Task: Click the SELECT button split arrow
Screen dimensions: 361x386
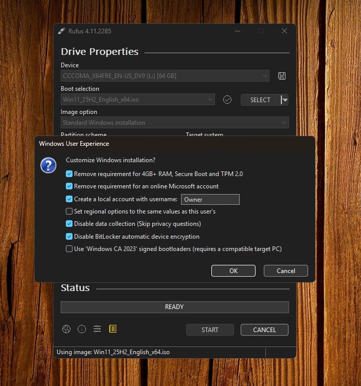Action: pos(285,100)
